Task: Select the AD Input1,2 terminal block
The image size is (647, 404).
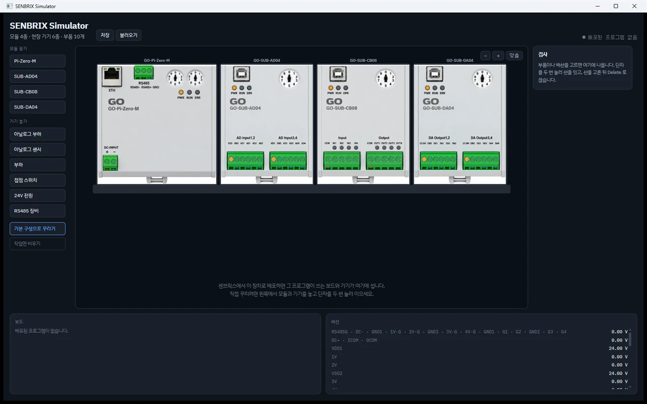Action: (x=246, y=161)
